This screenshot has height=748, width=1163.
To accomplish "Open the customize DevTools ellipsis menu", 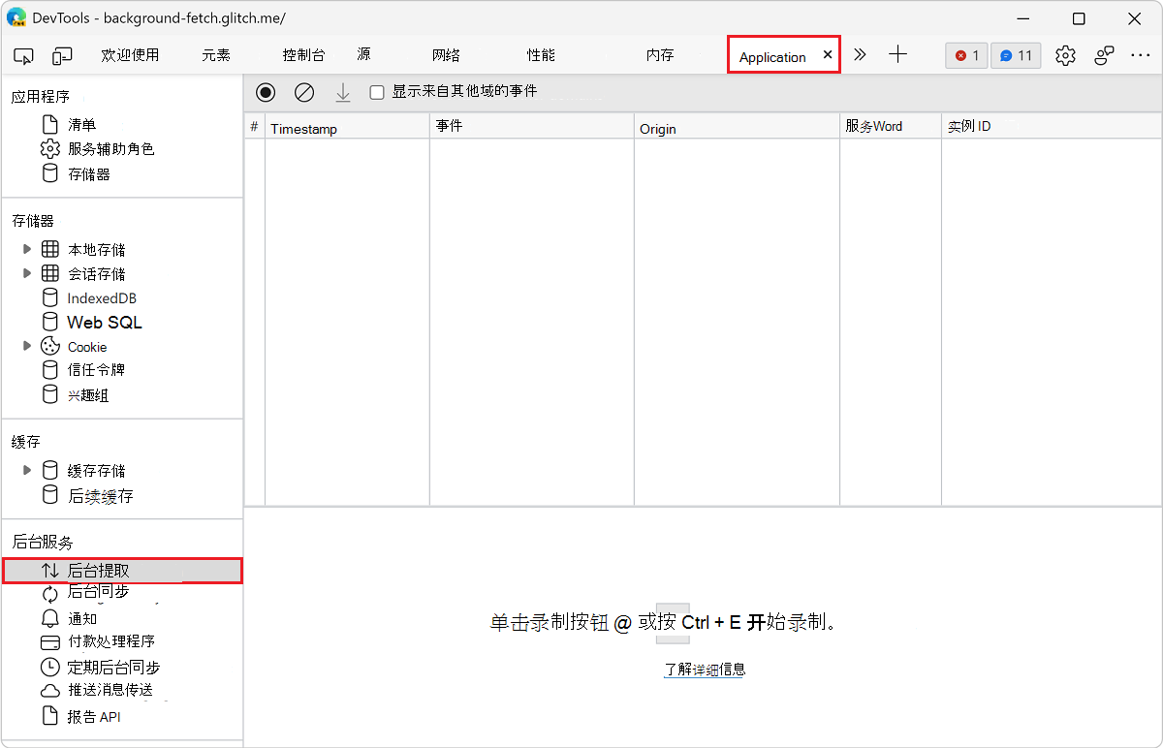I will 1141,55.
